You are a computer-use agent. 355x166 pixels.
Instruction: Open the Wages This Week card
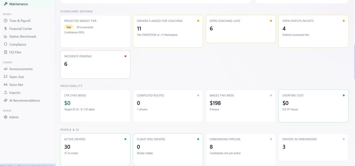pos(241,106)
